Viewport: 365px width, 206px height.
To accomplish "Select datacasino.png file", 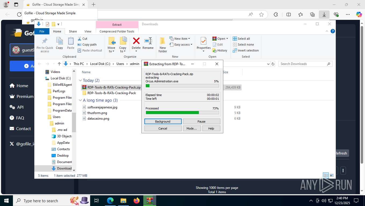I will coord(98,119).
